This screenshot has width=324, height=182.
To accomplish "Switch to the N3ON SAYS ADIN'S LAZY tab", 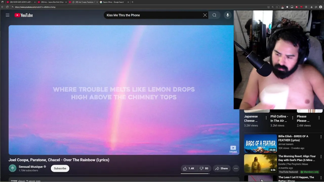I will point(19,2).
